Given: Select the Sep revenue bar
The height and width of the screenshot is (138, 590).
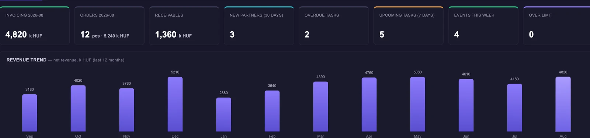Looking at the screenshot, I should click(29, 113).
